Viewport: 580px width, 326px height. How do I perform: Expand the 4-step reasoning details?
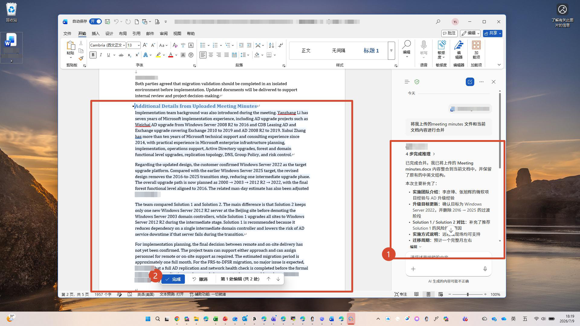(420, 154)
